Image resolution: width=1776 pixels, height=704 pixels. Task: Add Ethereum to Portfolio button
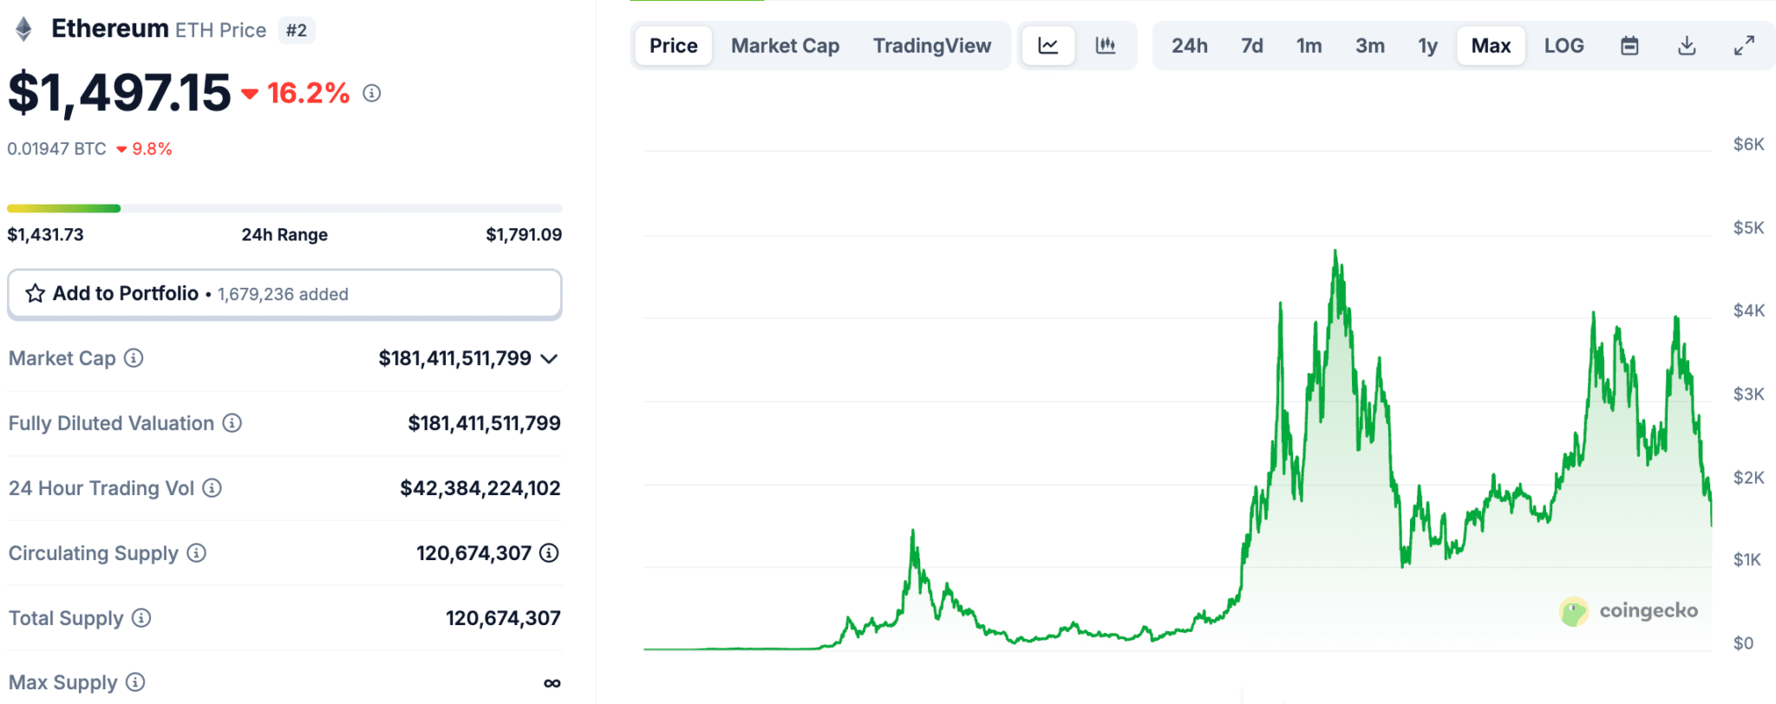pos(284,294)
